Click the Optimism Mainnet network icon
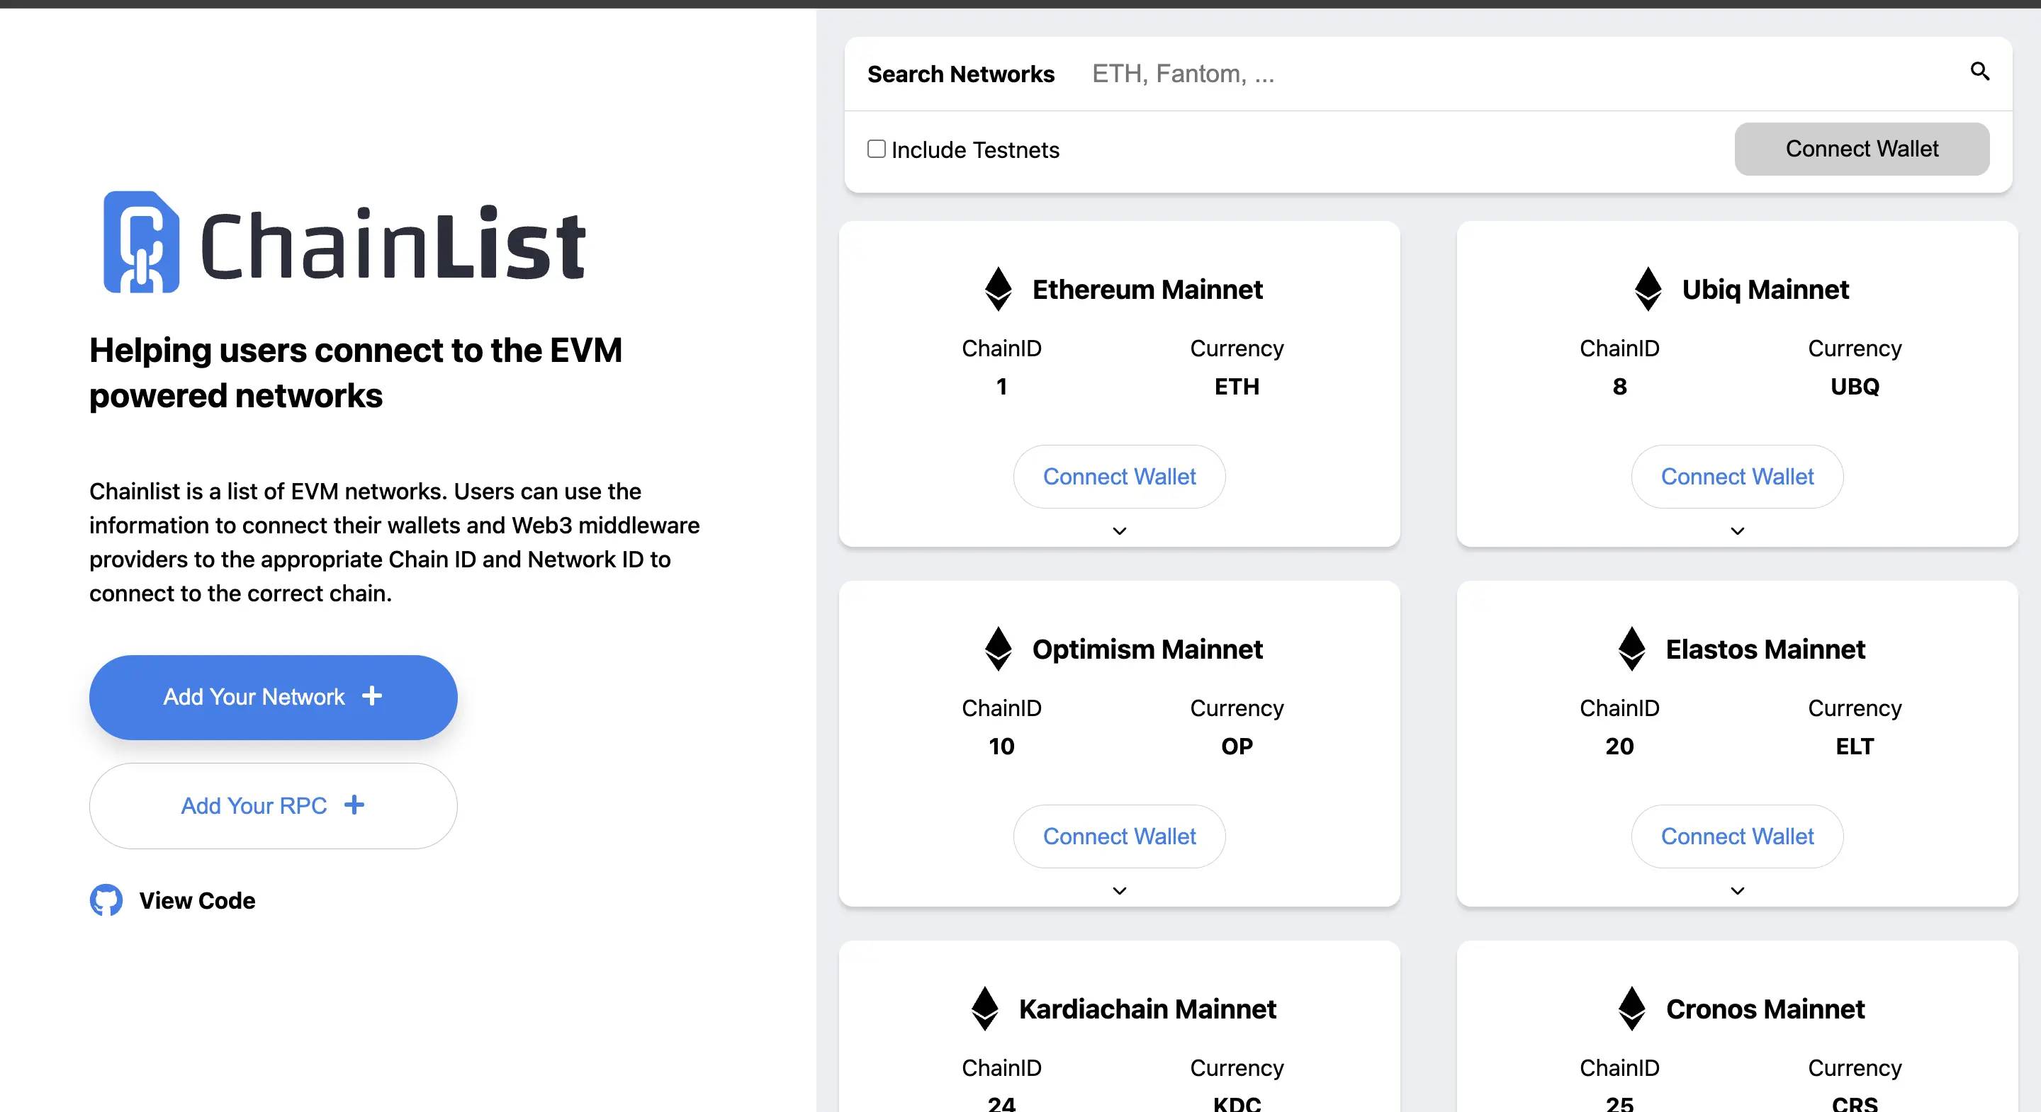Image resolution: width=2041 pixels, height=1112 pixels. coord(998,649)
